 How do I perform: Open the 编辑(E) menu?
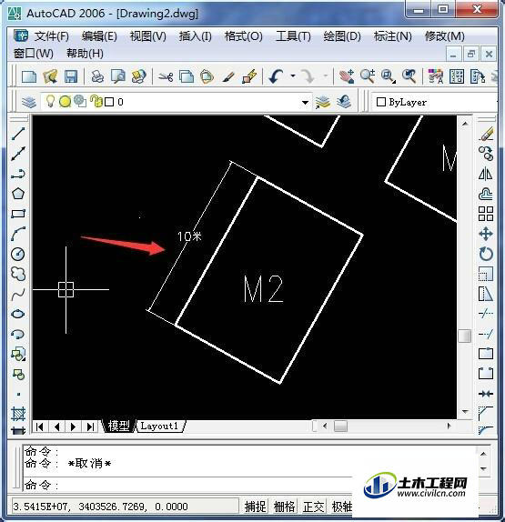click(x=99, y=36)
